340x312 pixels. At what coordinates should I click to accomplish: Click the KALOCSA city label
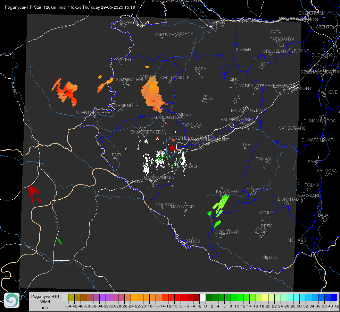pyautogui.click(x=327, y=171)
